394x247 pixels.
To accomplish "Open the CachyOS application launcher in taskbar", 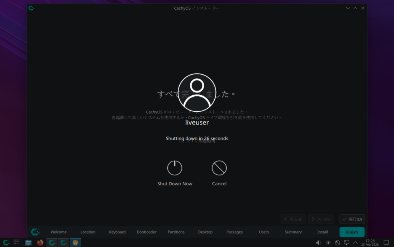I will (x=6, y=242).
